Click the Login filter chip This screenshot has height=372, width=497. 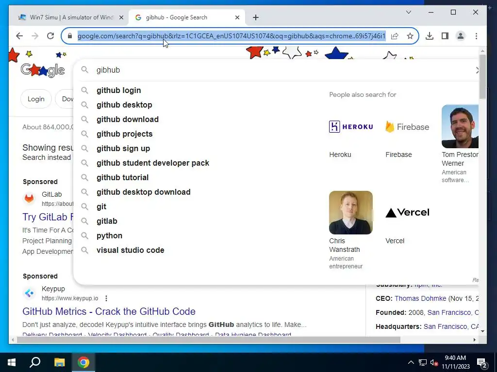36,99
